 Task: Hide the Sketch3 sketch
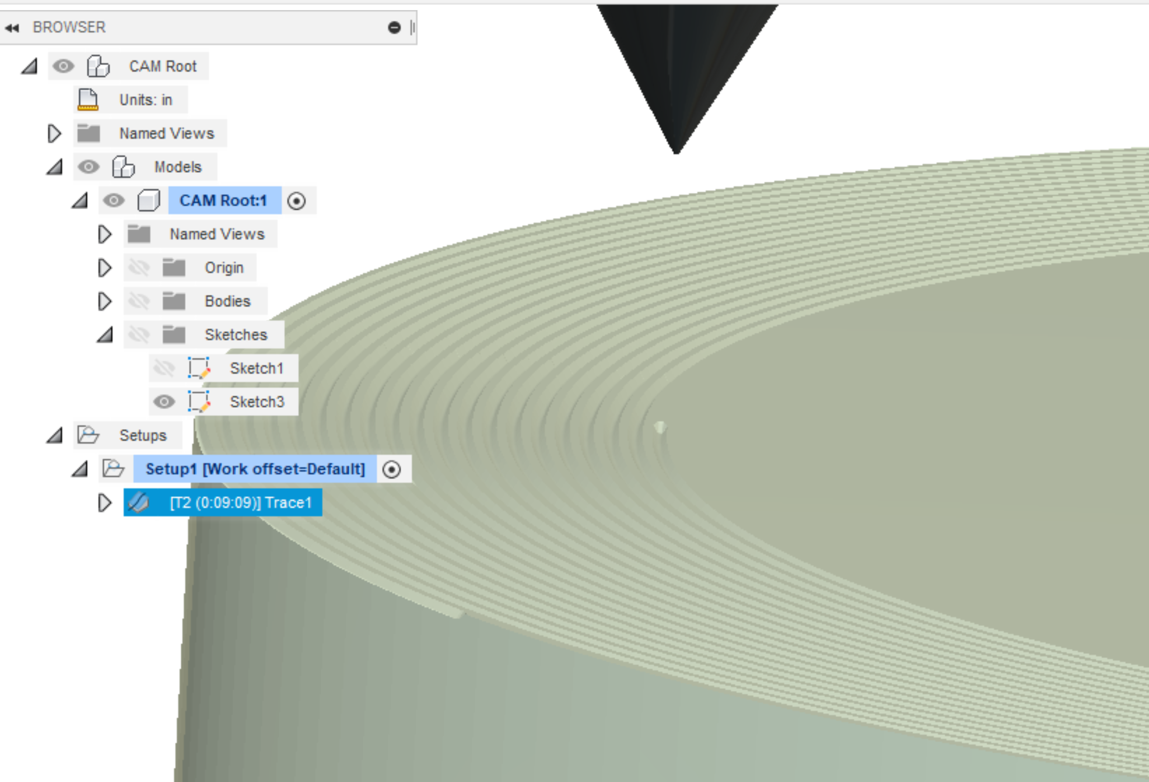(163, 402)
